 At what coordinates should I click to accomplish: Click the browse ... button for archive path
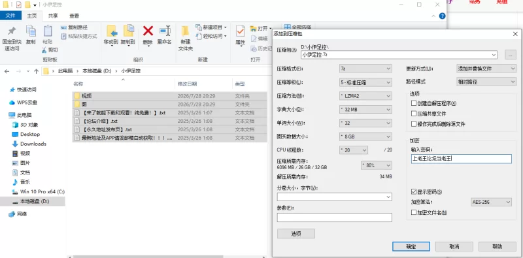[511, 55]
